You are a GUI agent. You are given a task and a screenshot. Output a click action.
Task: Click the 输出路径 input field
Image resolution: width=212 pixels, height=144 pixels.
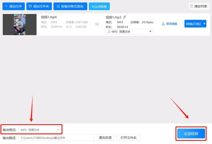point(56,138)
